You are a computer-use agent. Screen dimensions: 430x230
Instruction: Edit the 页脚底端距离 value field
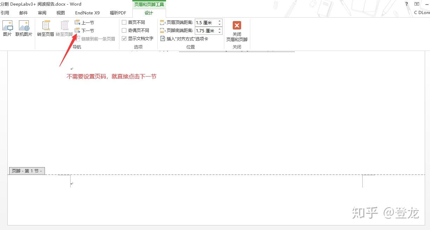point(206,31)
